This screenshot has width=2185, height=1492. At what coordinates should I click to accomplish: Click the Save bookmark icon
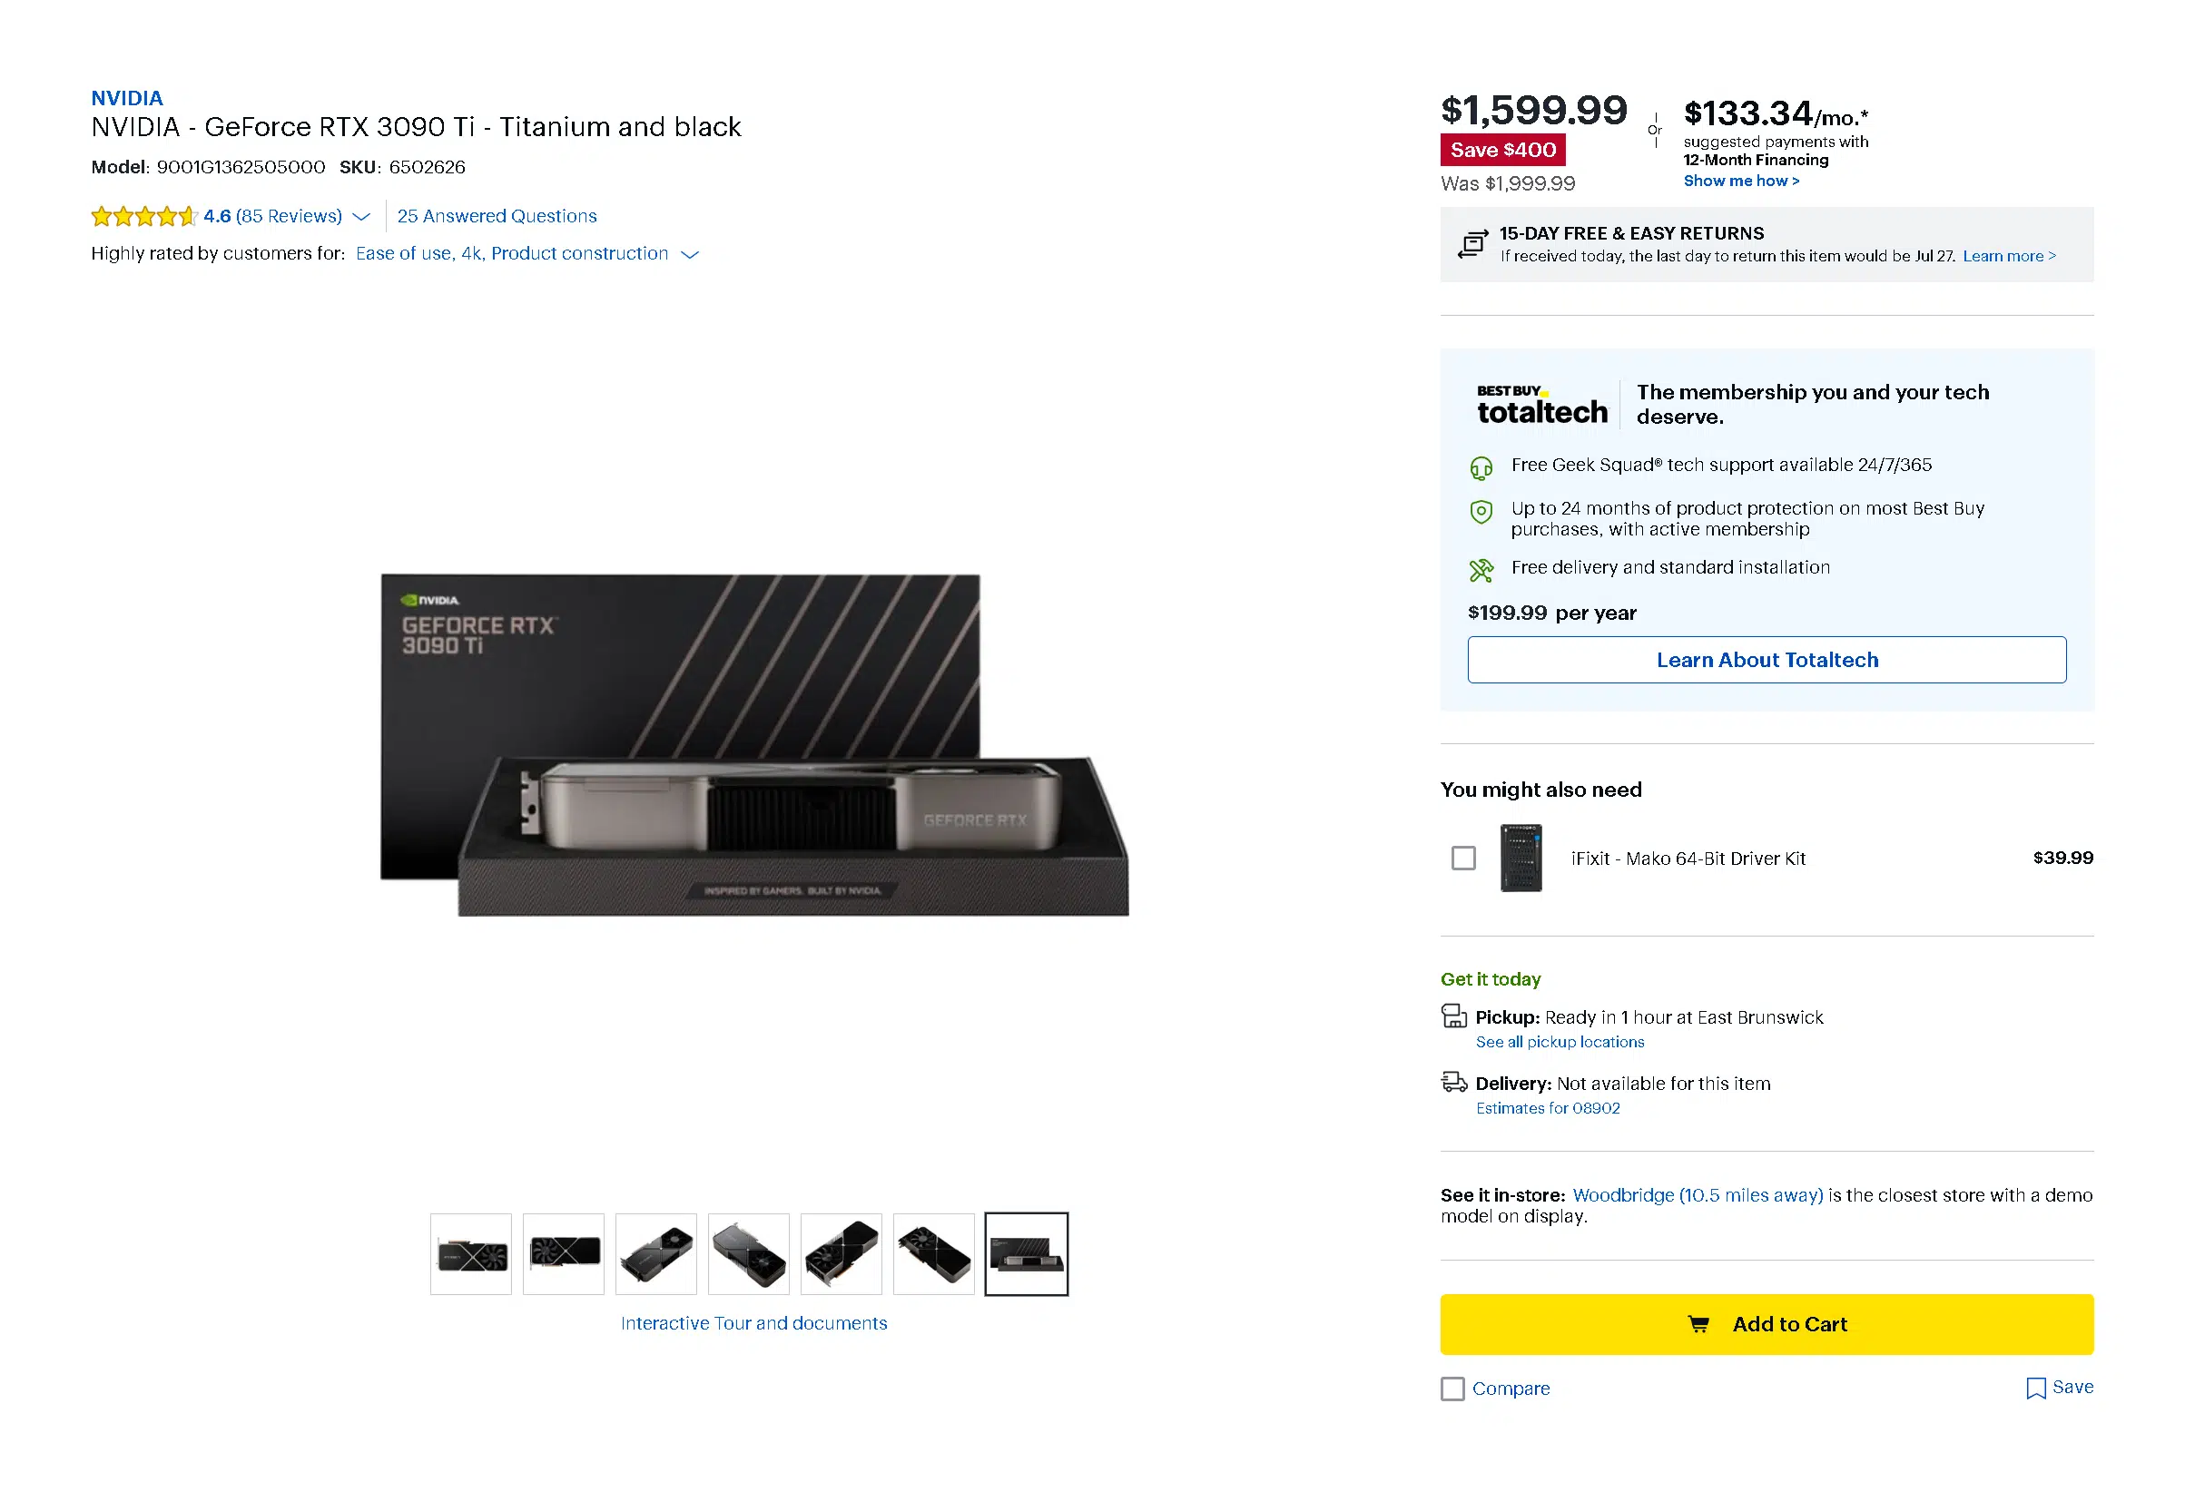point(2035,1389)
